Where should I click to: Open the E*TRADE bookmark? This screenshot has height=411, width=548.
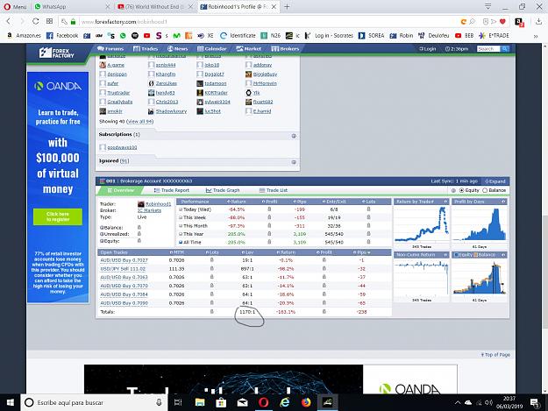point(494,36)
